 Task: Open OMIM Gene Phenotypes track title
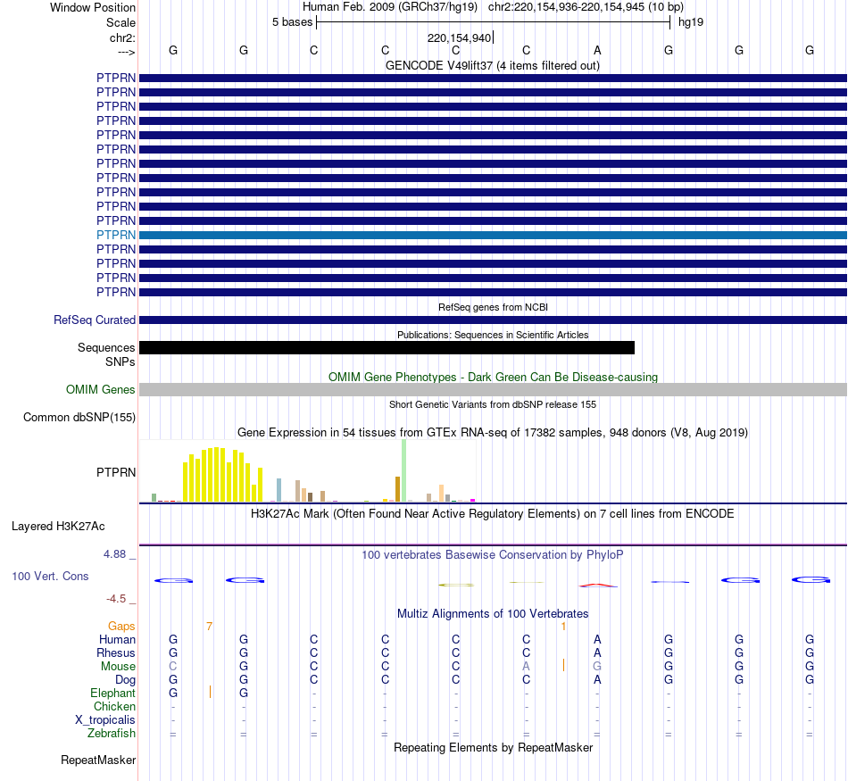(x=493, y=377)
